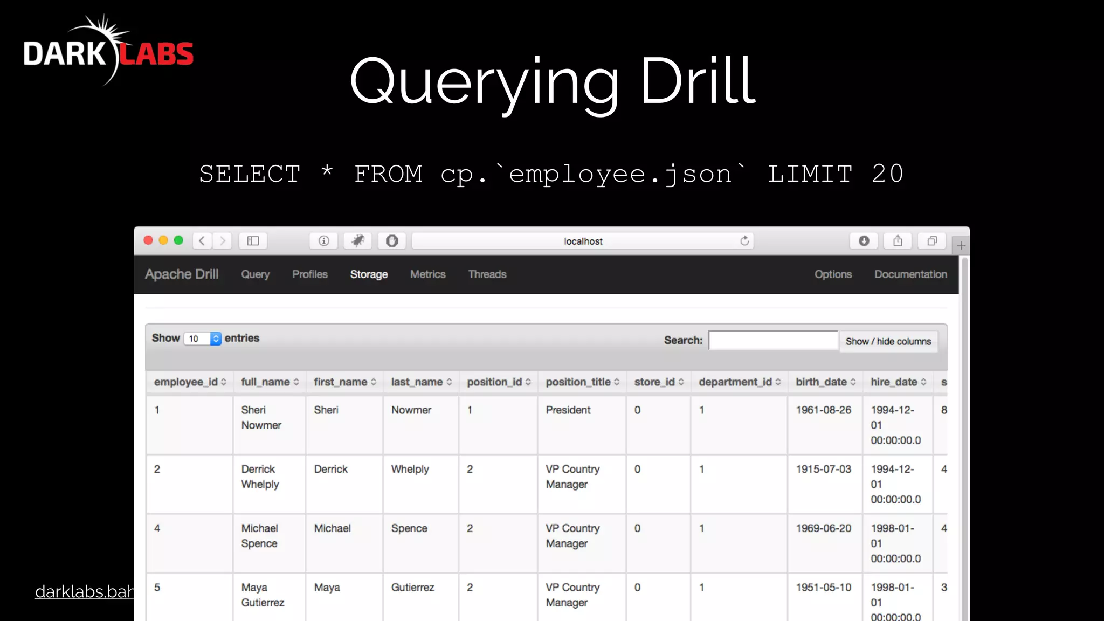Open Safari downloads icon

click(x=864, y=241)
